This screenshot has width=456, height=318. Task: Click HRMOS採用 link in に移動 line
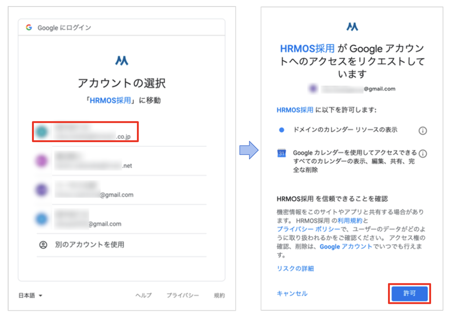pos(110,100)
